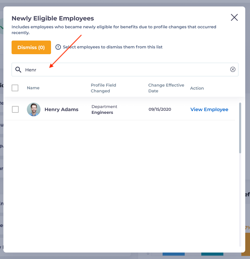Click the magnifying glass search icon
Screen dimensions: 250x259
pos(18,70)
